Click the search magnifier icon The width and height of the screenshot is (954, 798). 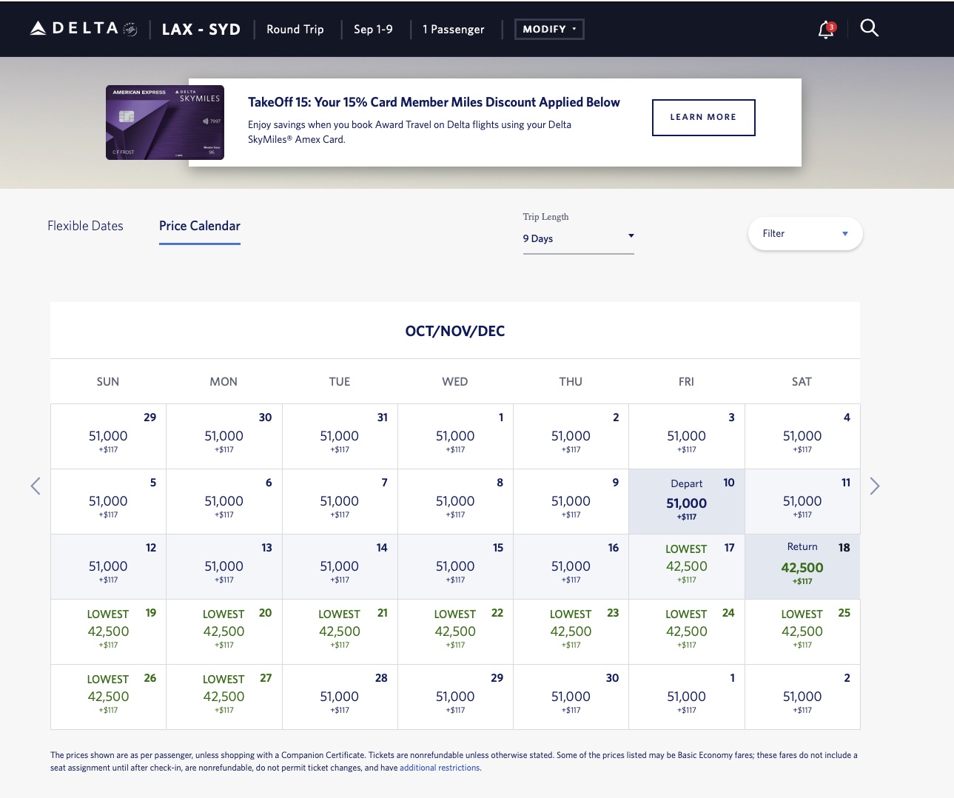(x=869, y=28)
